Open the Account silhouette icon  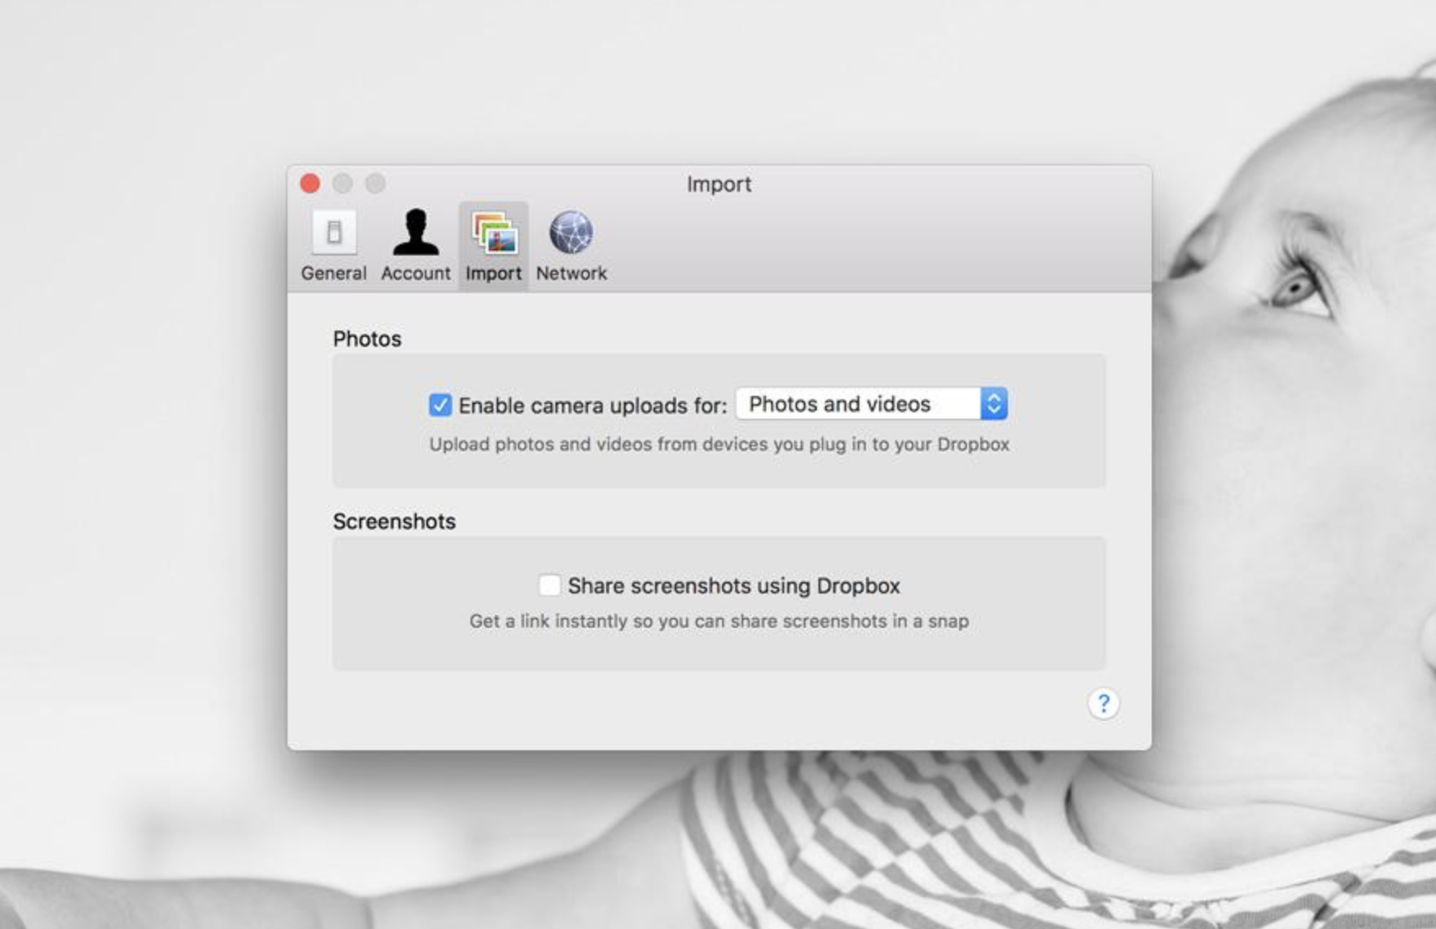[416, 233]
